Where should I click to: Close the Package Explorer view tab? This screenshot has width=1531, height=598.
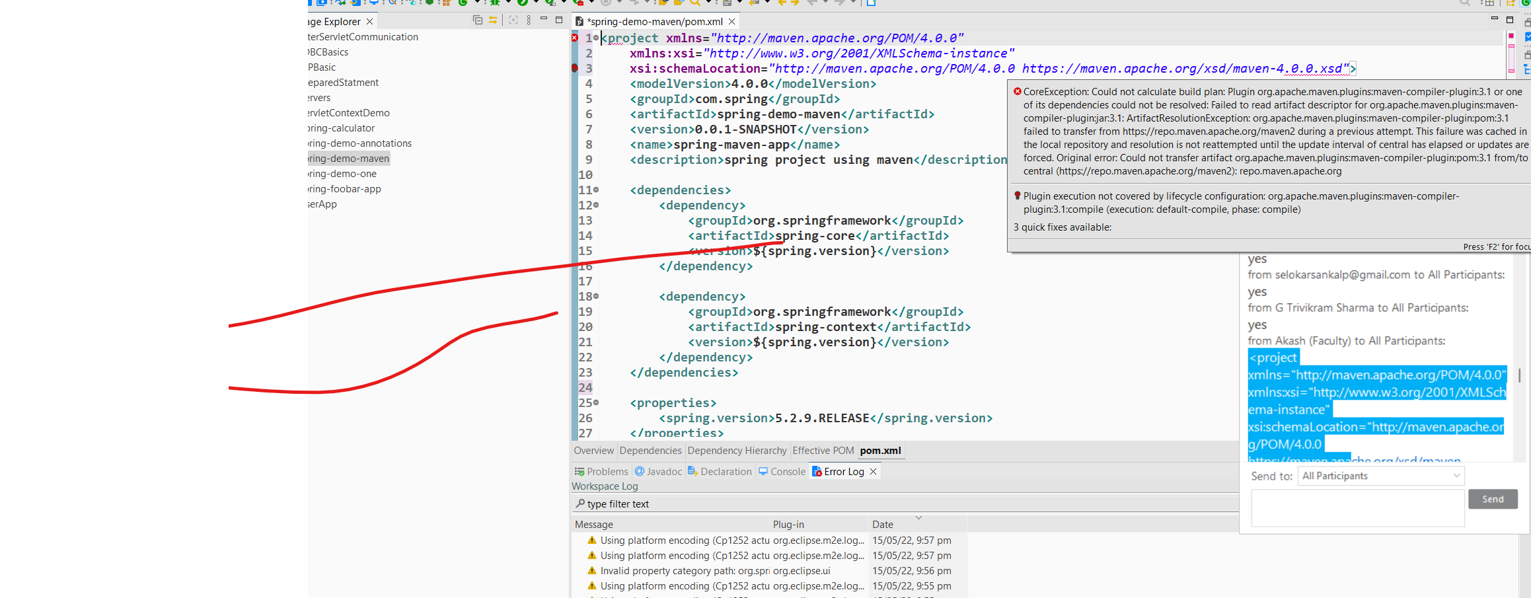pyautogui.click(x=370, y=22)
